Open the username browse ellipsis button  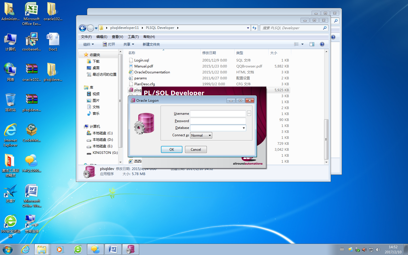[249, 113]
